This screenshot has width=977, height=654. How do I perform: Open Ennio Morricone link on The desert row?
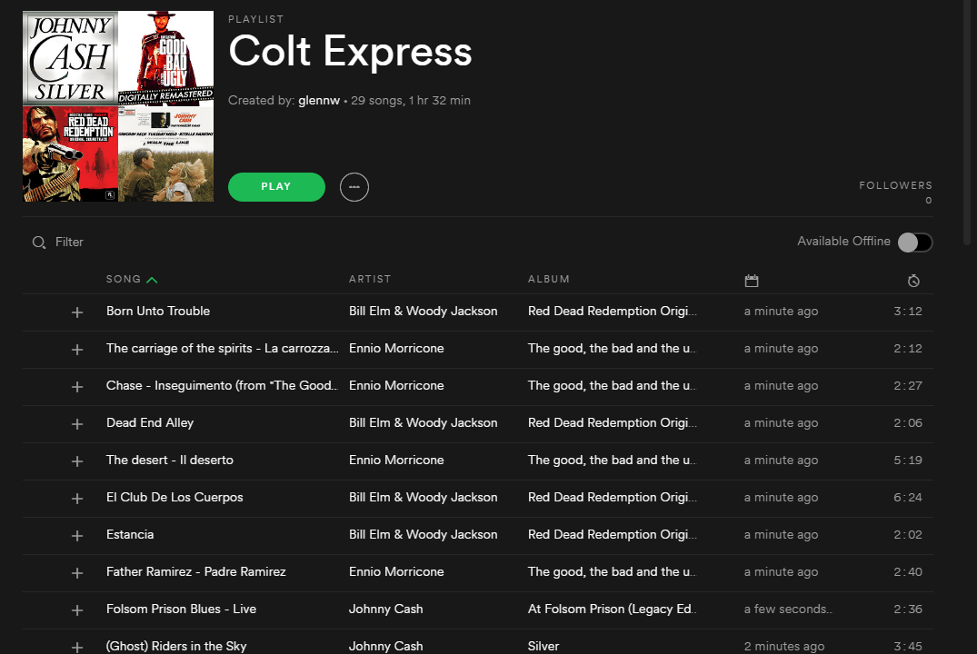396,461
